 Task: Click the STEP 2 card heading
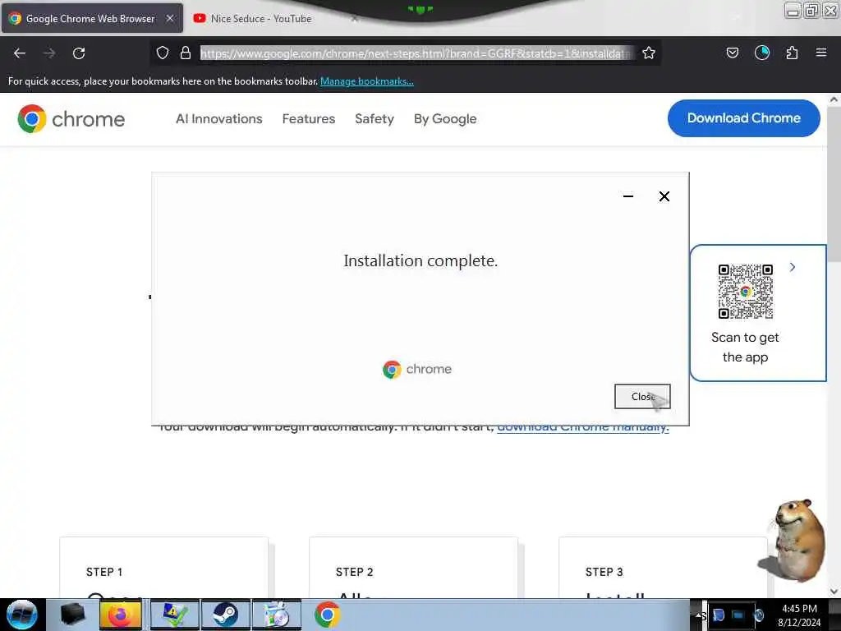point(354,572)
